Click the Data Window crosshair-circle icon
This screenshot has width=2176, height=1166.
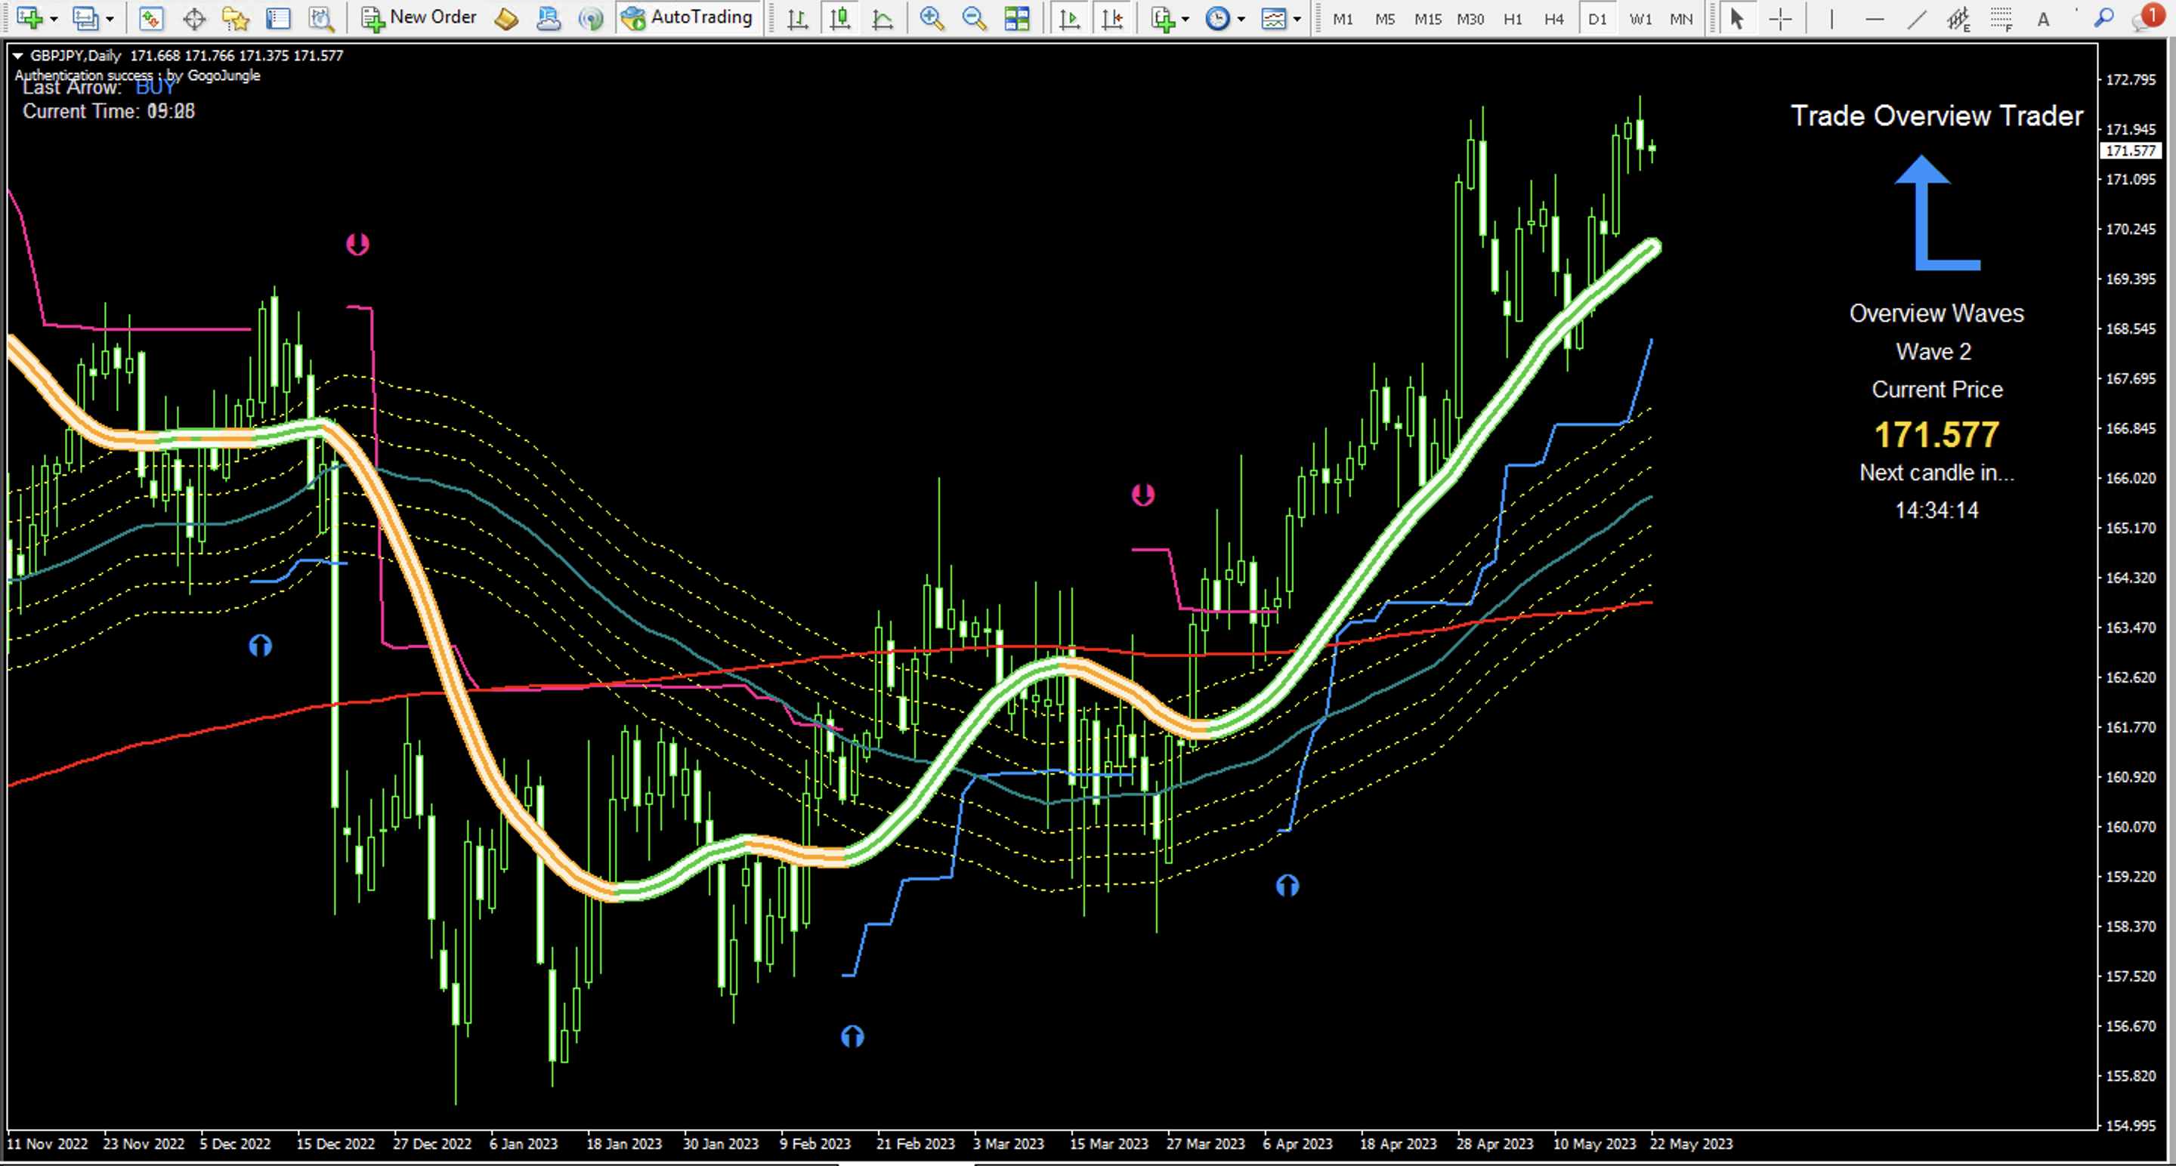click(x=194, y=17)
